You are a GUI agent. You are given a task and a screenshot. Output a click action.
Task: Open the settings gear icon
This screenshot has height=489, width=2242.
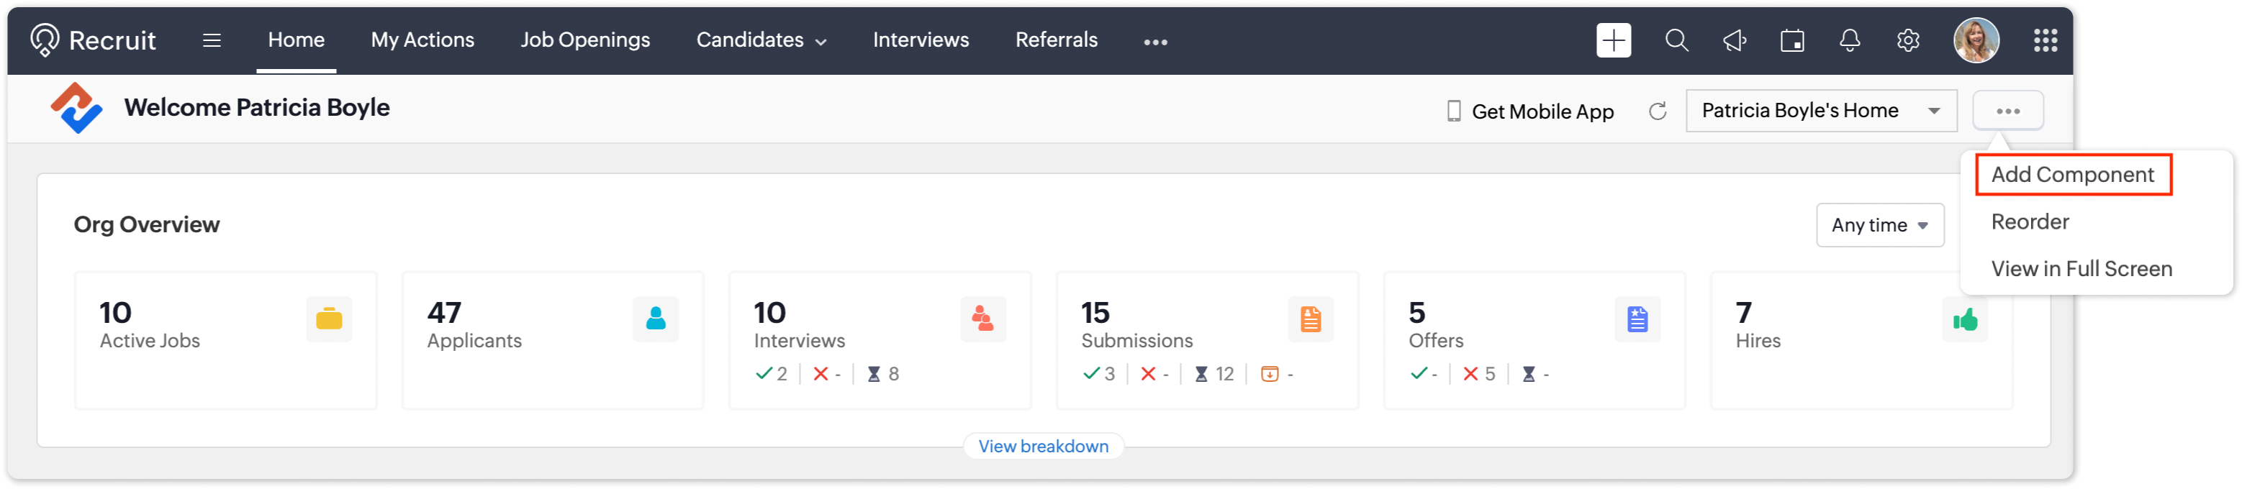tap(1908, 40)
